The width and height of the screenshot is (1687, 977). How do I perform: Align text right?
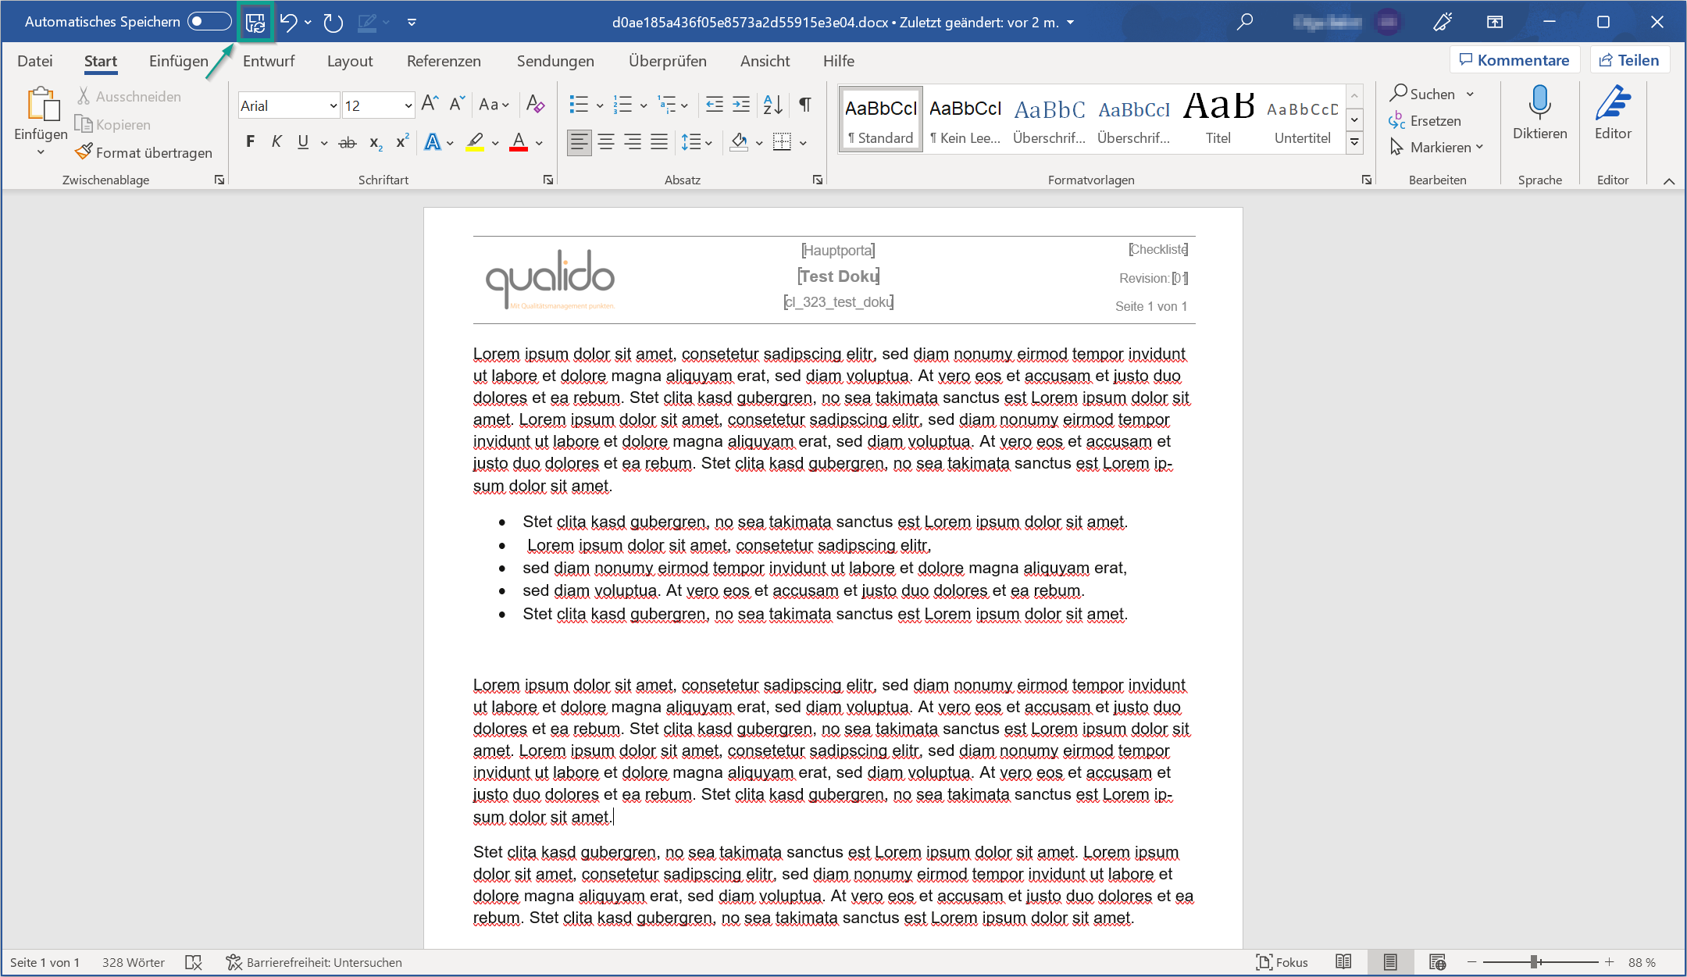tap(633, 142)
